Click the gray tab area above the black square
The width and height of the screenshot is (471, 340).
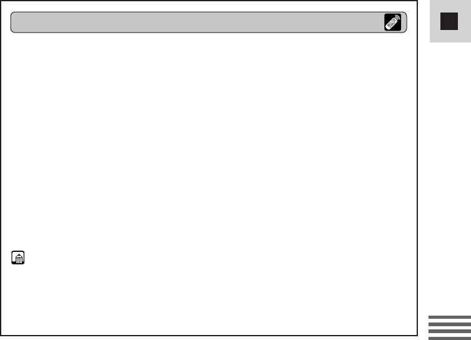pos(450,6)
